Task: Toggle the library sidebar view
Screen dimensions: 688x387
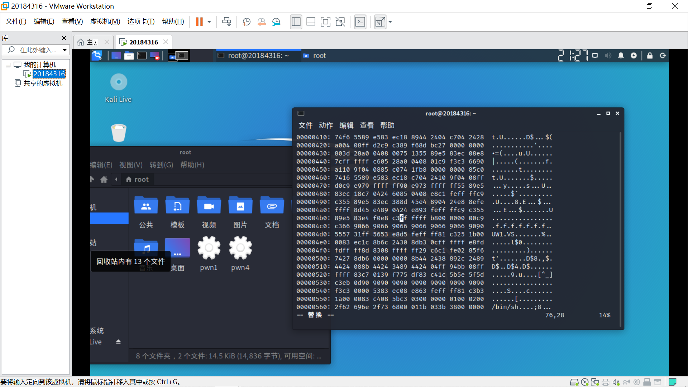Action: point(296,22)
